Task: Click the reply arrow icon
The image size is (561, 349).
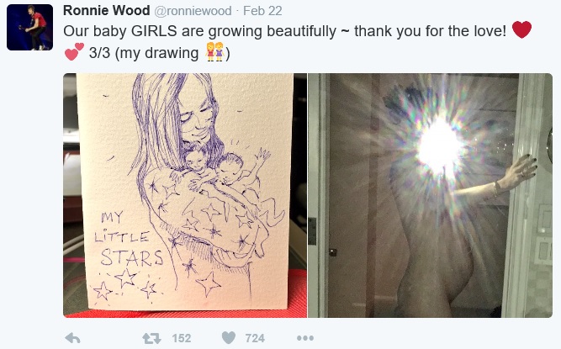Action: tap(73, 338)
